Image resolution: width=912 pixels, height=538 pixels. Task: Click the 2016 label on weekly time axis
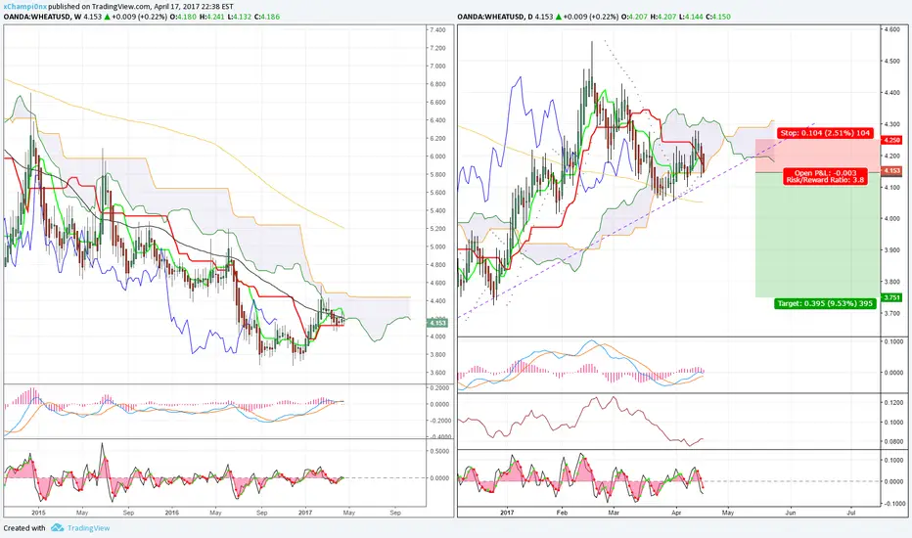point(171,513)
